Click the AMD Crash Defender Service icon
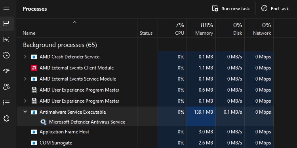The width and height of the screenshot is (297, 148). coord(34,57)
